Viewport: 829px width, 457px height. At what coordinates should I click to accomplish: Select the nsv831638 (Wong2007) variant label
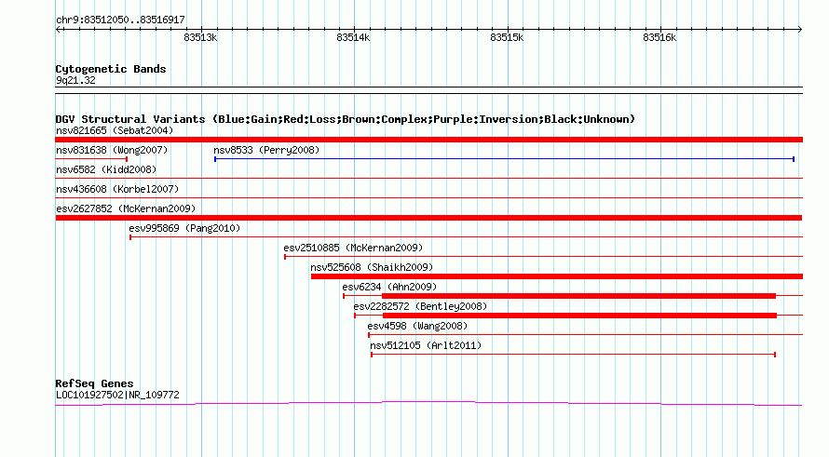(112, 150)
